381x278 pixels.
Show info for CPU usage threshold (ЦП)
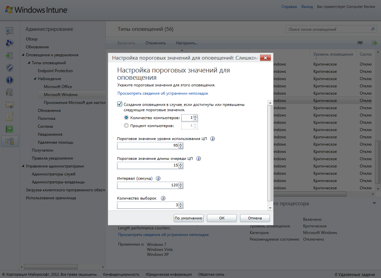(212, 139)
